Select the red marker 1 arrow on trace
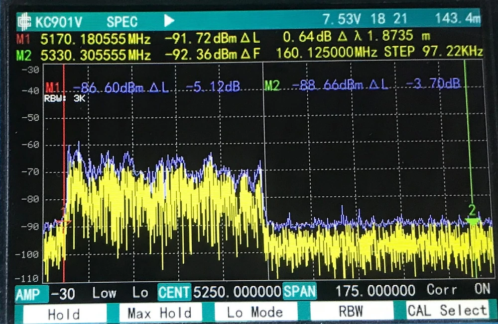The width and height of the screenshot is (498, 324). coord(63,223)
